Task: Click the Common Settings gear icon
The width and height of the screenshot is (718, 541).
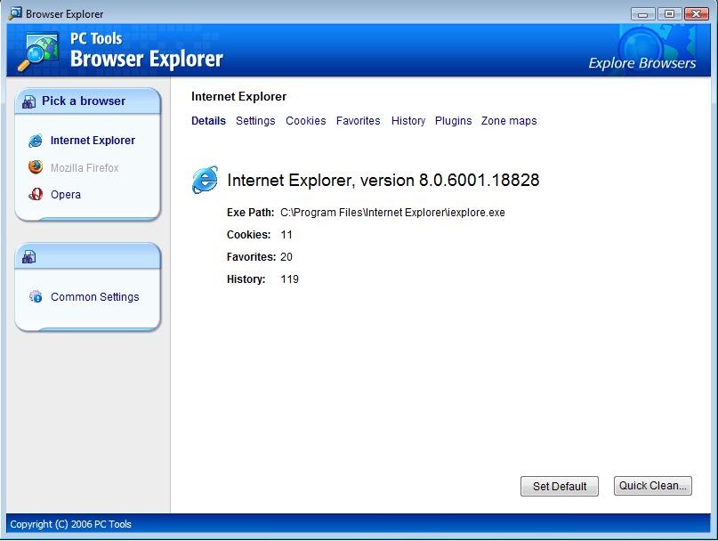Action: tap(36, 296)
